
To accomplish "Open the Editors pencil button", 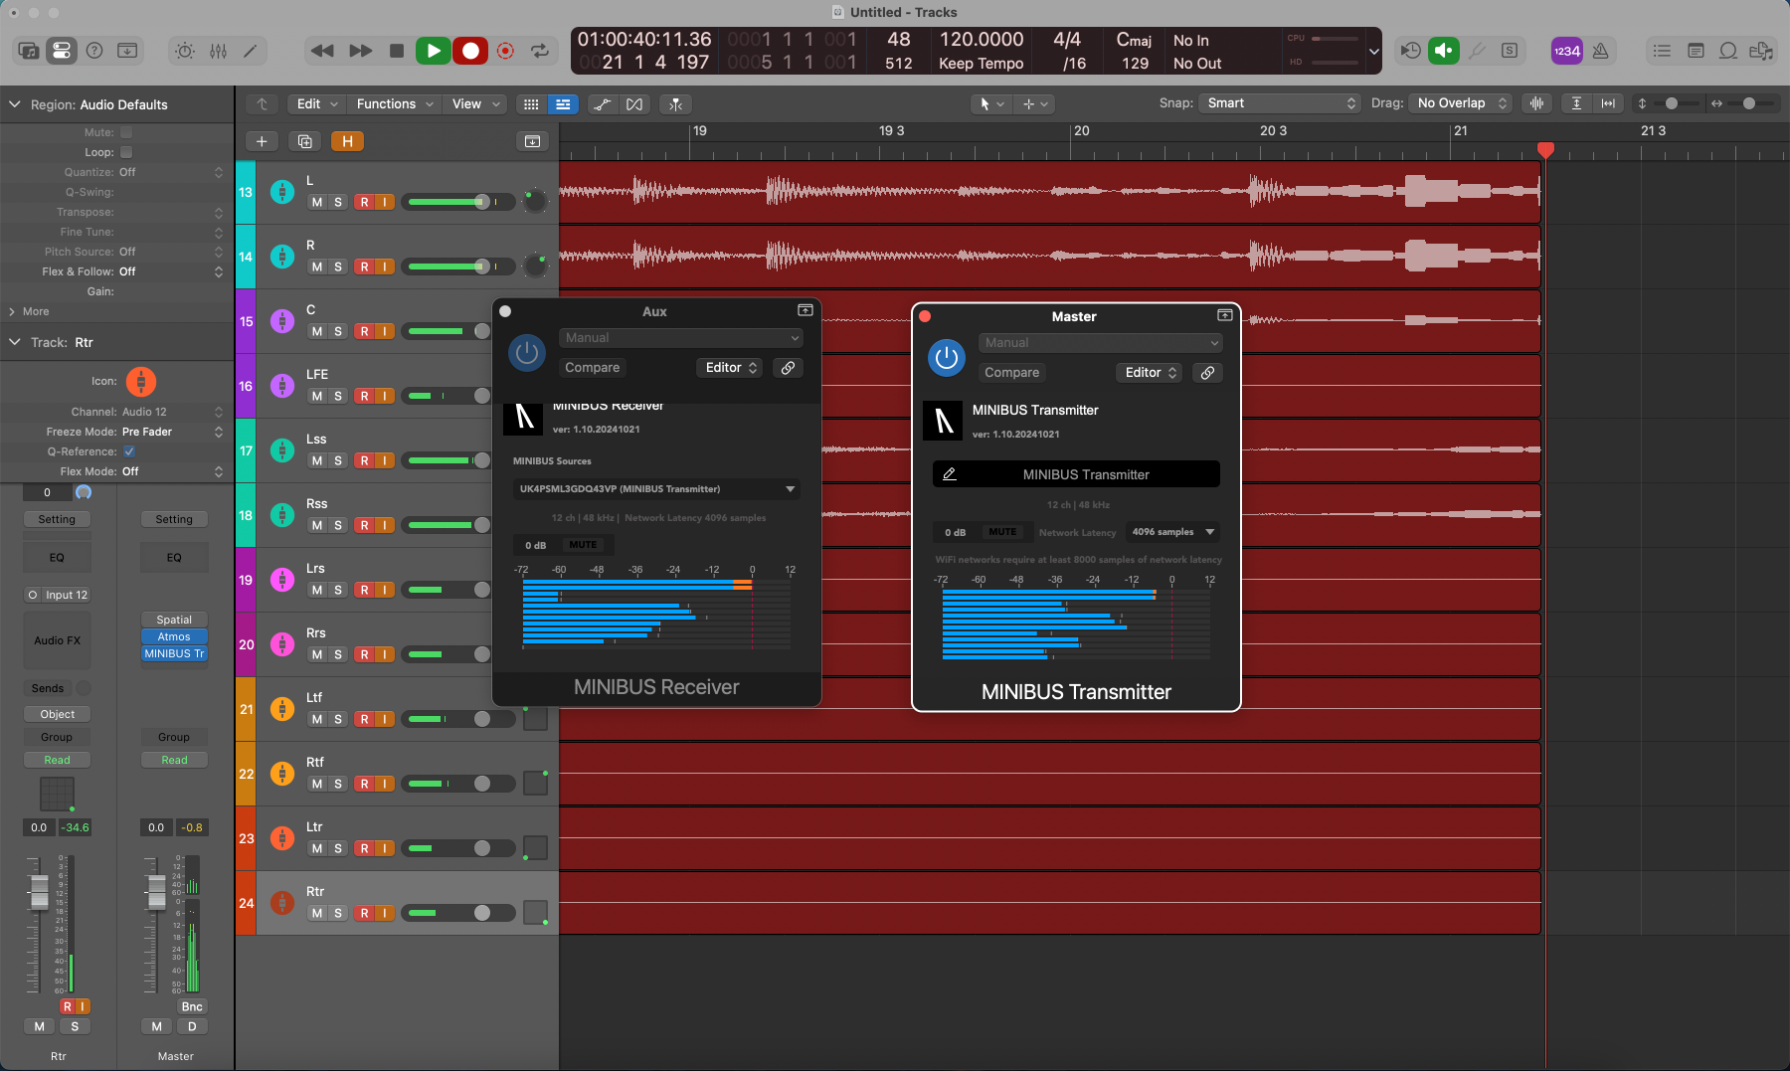I will (251, 51).
